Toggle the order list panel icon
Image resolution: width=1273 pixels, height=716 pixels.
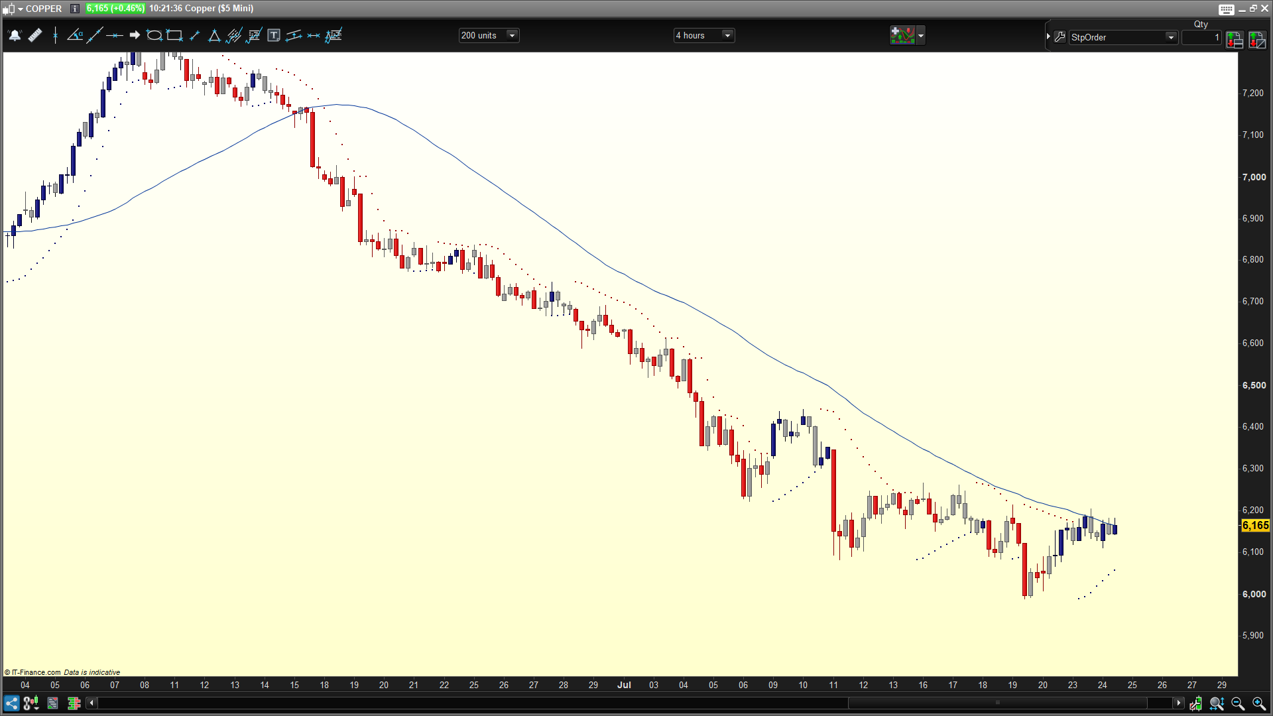tap(1234, 40)
